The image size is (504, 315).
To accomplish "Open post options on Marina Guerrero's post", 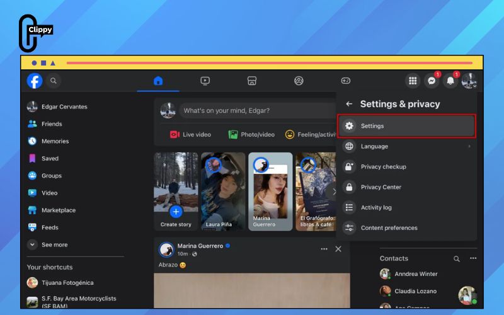I will (x=324, y=249).
